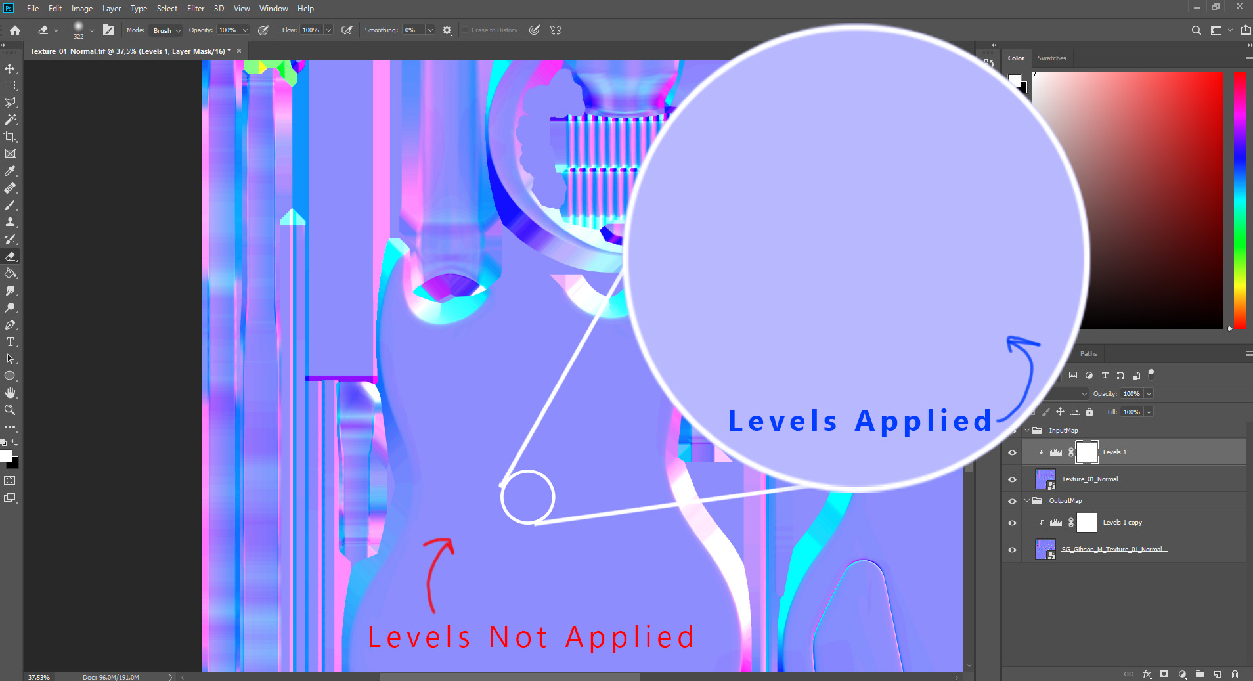Viewport: 1253px width, 681px height.
Task: Filter layers by adjustment layers
Action: [x=1089, y=376]
